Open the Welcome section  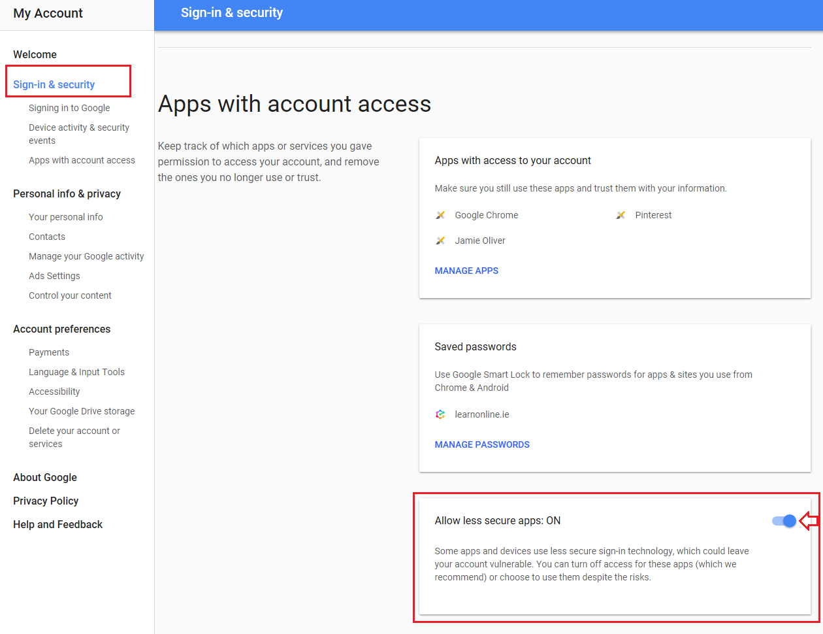pyautogui.click(x=35, y=54)
